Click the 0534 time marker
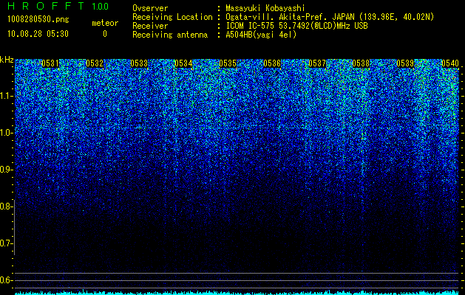The image size is (465, 295). (x=183, y=63)
